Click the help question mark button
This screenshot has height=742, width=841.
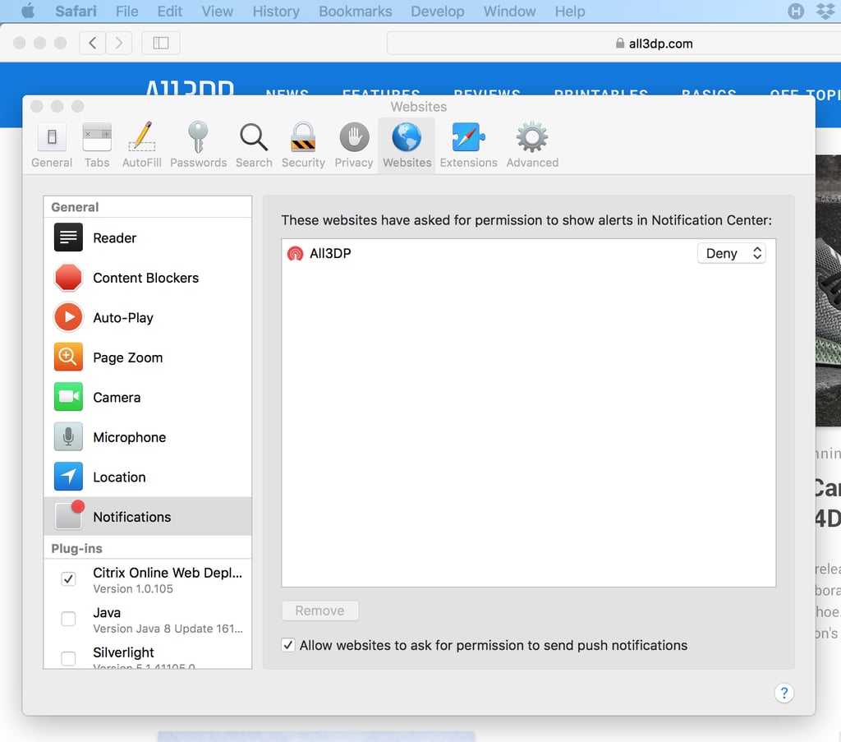point(784,693)
